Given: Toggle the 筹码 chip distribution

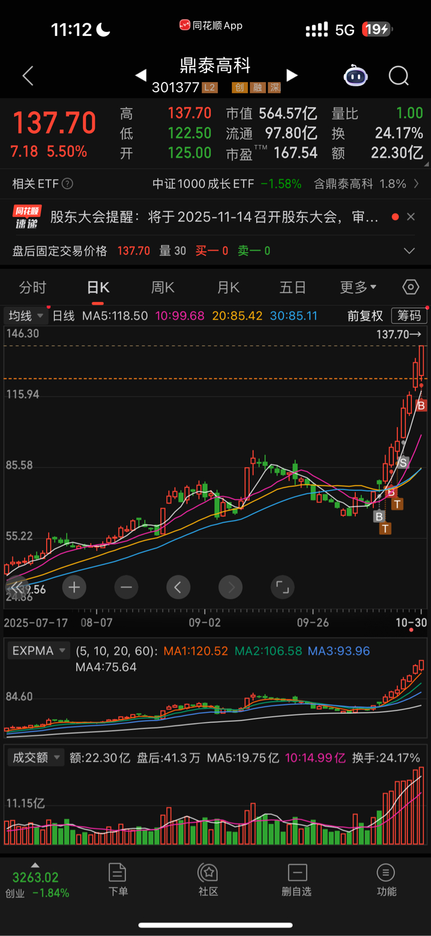Looking at the screenshot, I should pyautogui.click(x=409, y=316).
